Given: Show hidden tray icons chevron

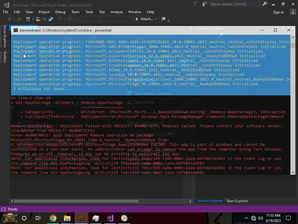Looking at the screenshot, I should [x=246, y=218].
